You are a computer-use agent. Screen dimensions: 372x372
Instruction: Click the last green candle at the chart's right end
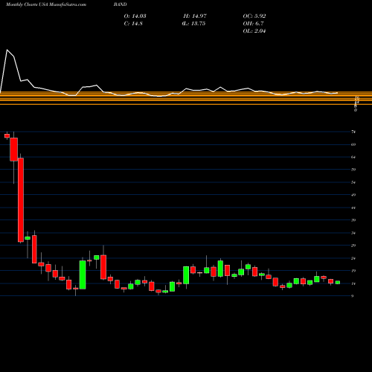[338, 282]
